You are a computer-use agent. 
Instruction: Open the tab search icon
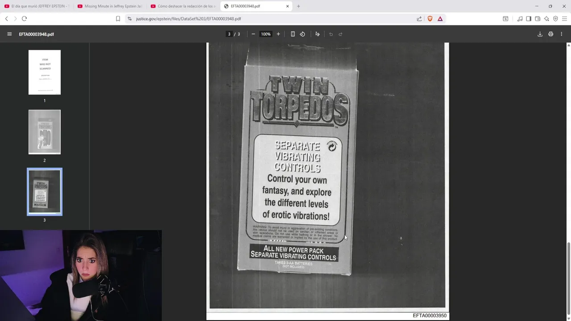pyautogui.click(x=505, y=19)
